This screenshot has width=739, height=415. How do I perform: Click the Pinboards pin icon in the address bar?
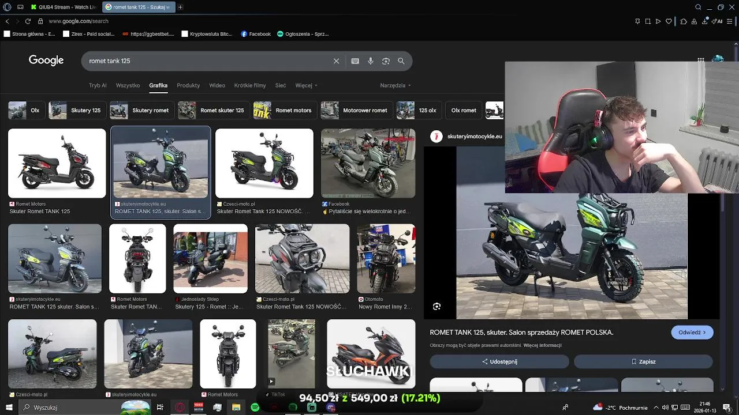point(637,21)
